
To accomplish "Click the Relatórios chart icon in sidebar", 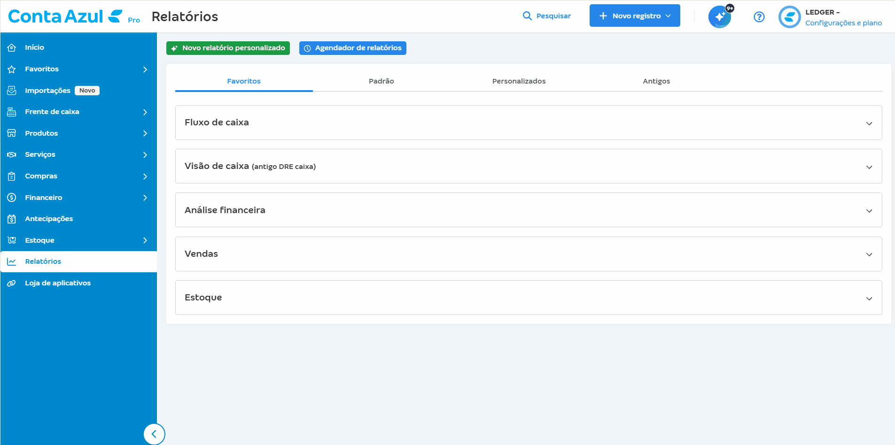I will pyautogui.click(x=12, y=261).
